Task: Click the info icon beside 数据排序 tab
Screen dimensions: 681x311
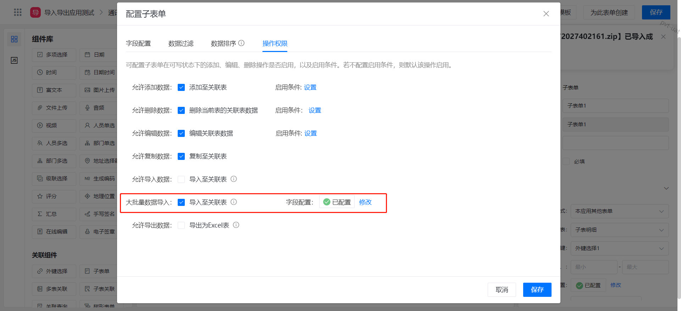Action: [241, 43]
